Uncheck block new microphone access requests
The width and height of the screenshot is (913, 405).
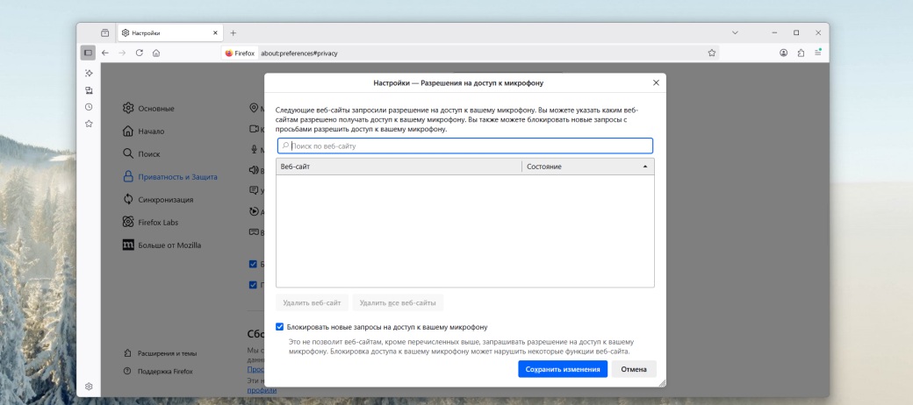(280, 327)
